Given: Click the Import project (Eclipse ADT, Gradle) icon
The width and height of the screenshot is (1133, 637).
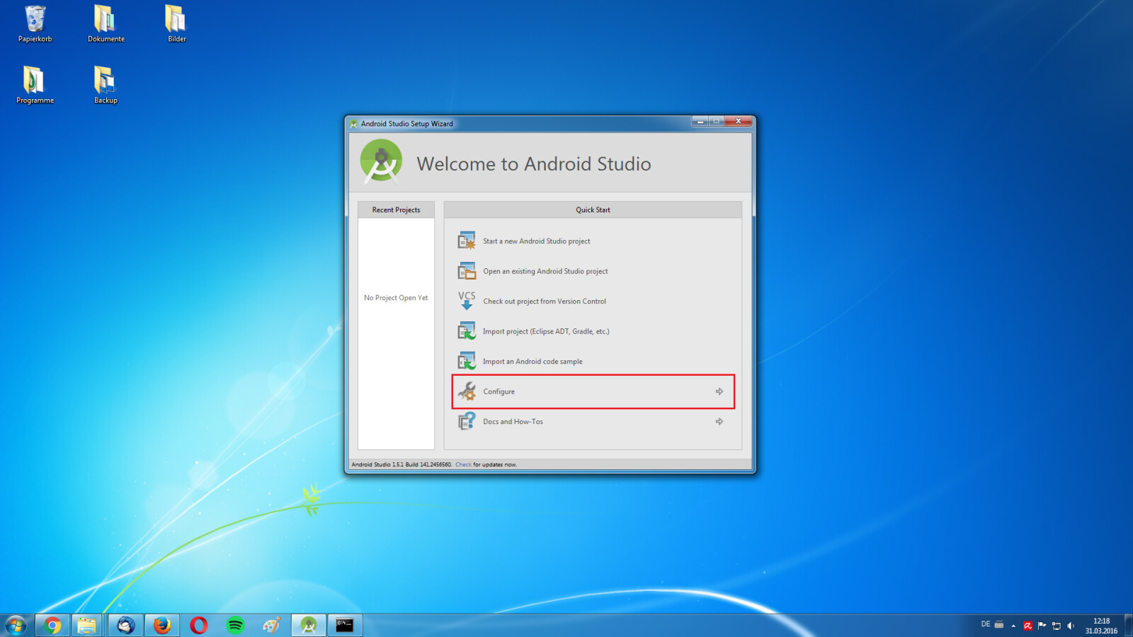Looking at the screenshot, I should 467,331.
